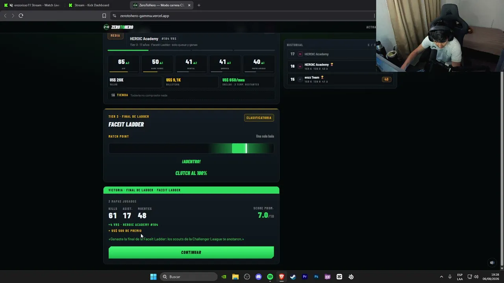This screenshot has height=283, width=504.
Task: Open Premiere Pro from the taskbar
Action: click(304, 277)
